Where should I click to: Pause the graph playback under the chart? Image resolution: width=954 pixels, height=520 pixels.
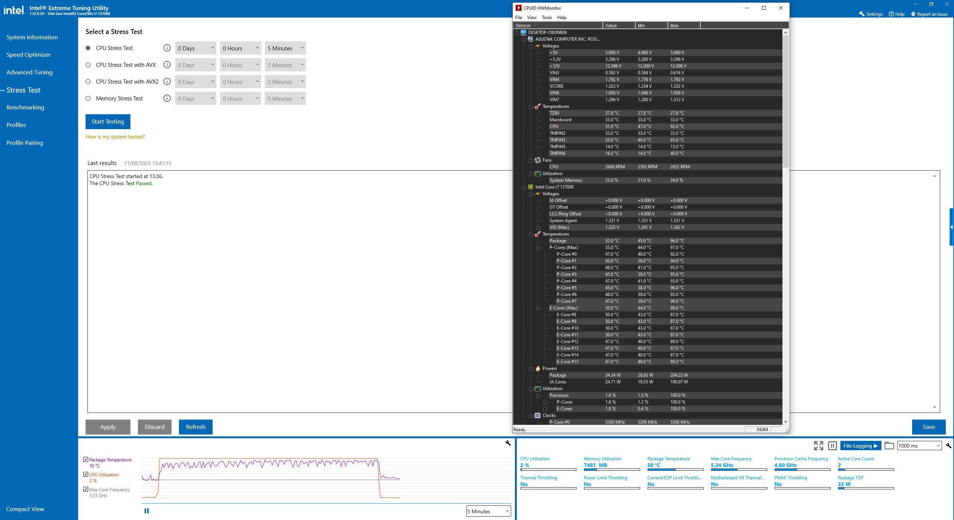coord(146,511)
